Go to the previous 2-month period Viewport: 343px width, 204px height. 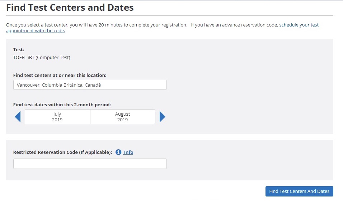coord(17,117)
